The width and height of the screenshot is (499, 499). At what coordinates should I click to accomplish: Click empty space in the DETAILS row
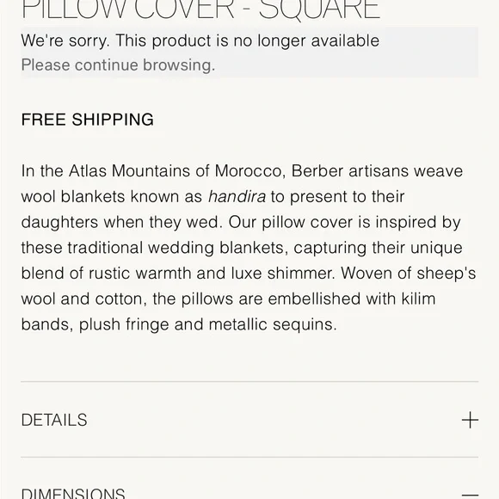[274, 420]
